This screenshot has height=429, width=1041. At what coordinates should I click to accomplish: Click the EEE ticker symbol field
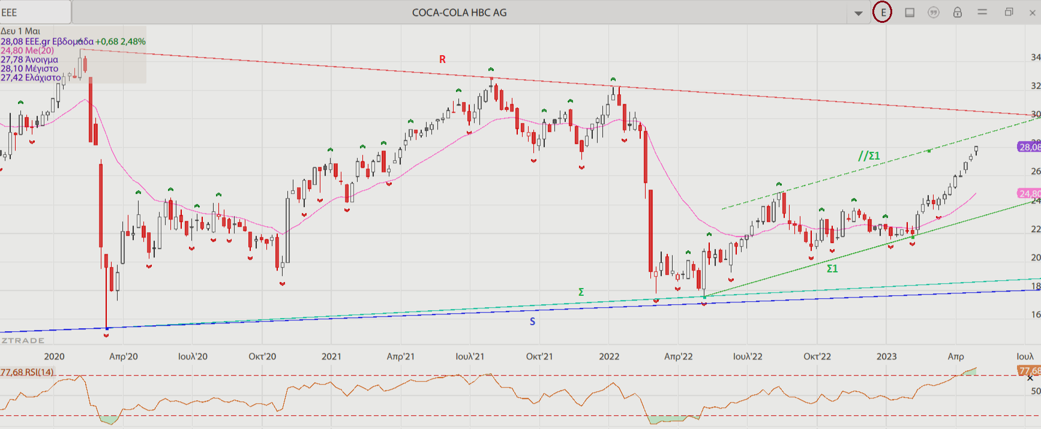35,12
